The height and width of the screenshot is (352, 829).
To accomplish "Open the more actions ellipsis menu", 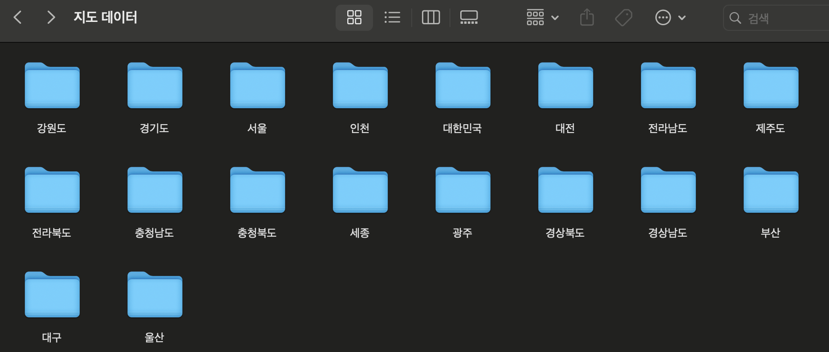I will pyautogui.click(x=670, y=18).
